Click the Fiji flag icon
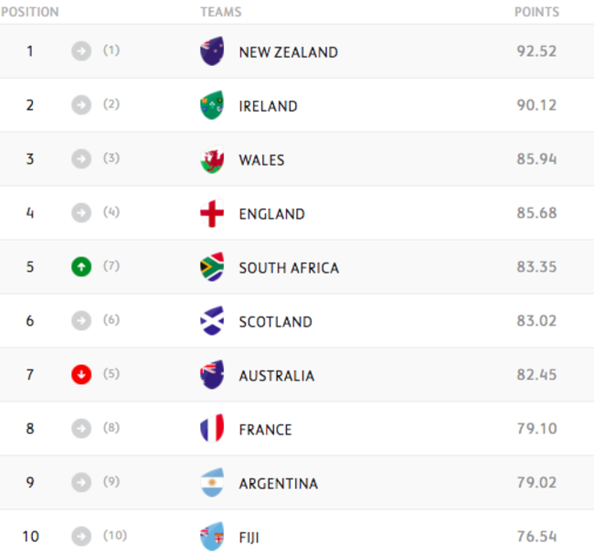The height and width of the screenshot is (558, 594). coord(212,536)
